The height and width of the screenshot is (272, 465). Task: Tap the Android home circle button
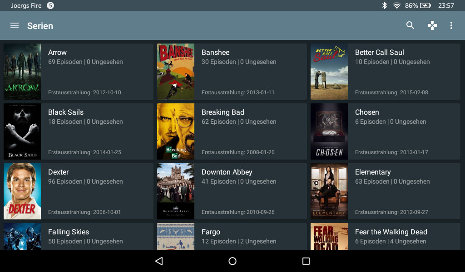point(232,261)
